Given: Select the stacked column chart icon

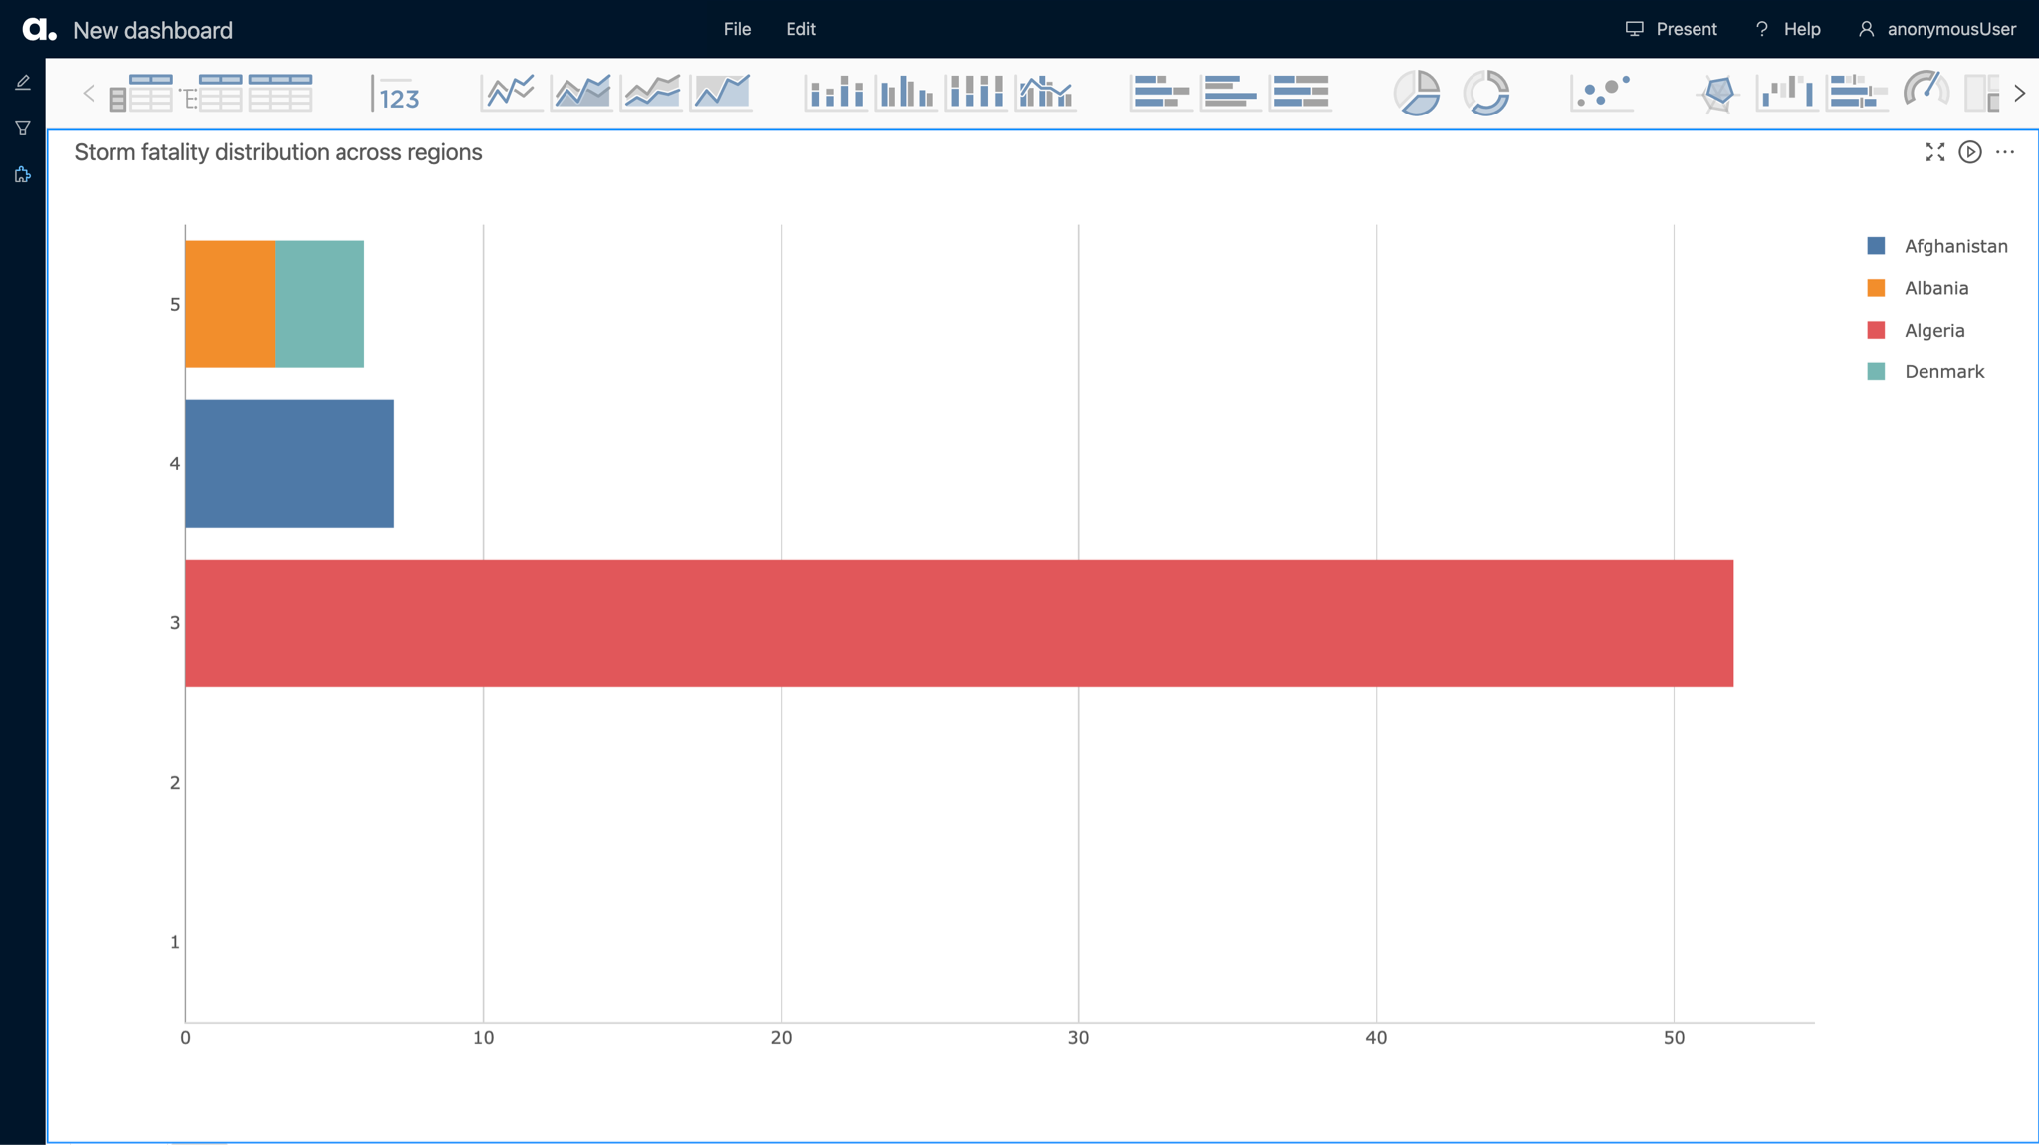Looking at the screenshot, I should point(835,93).
